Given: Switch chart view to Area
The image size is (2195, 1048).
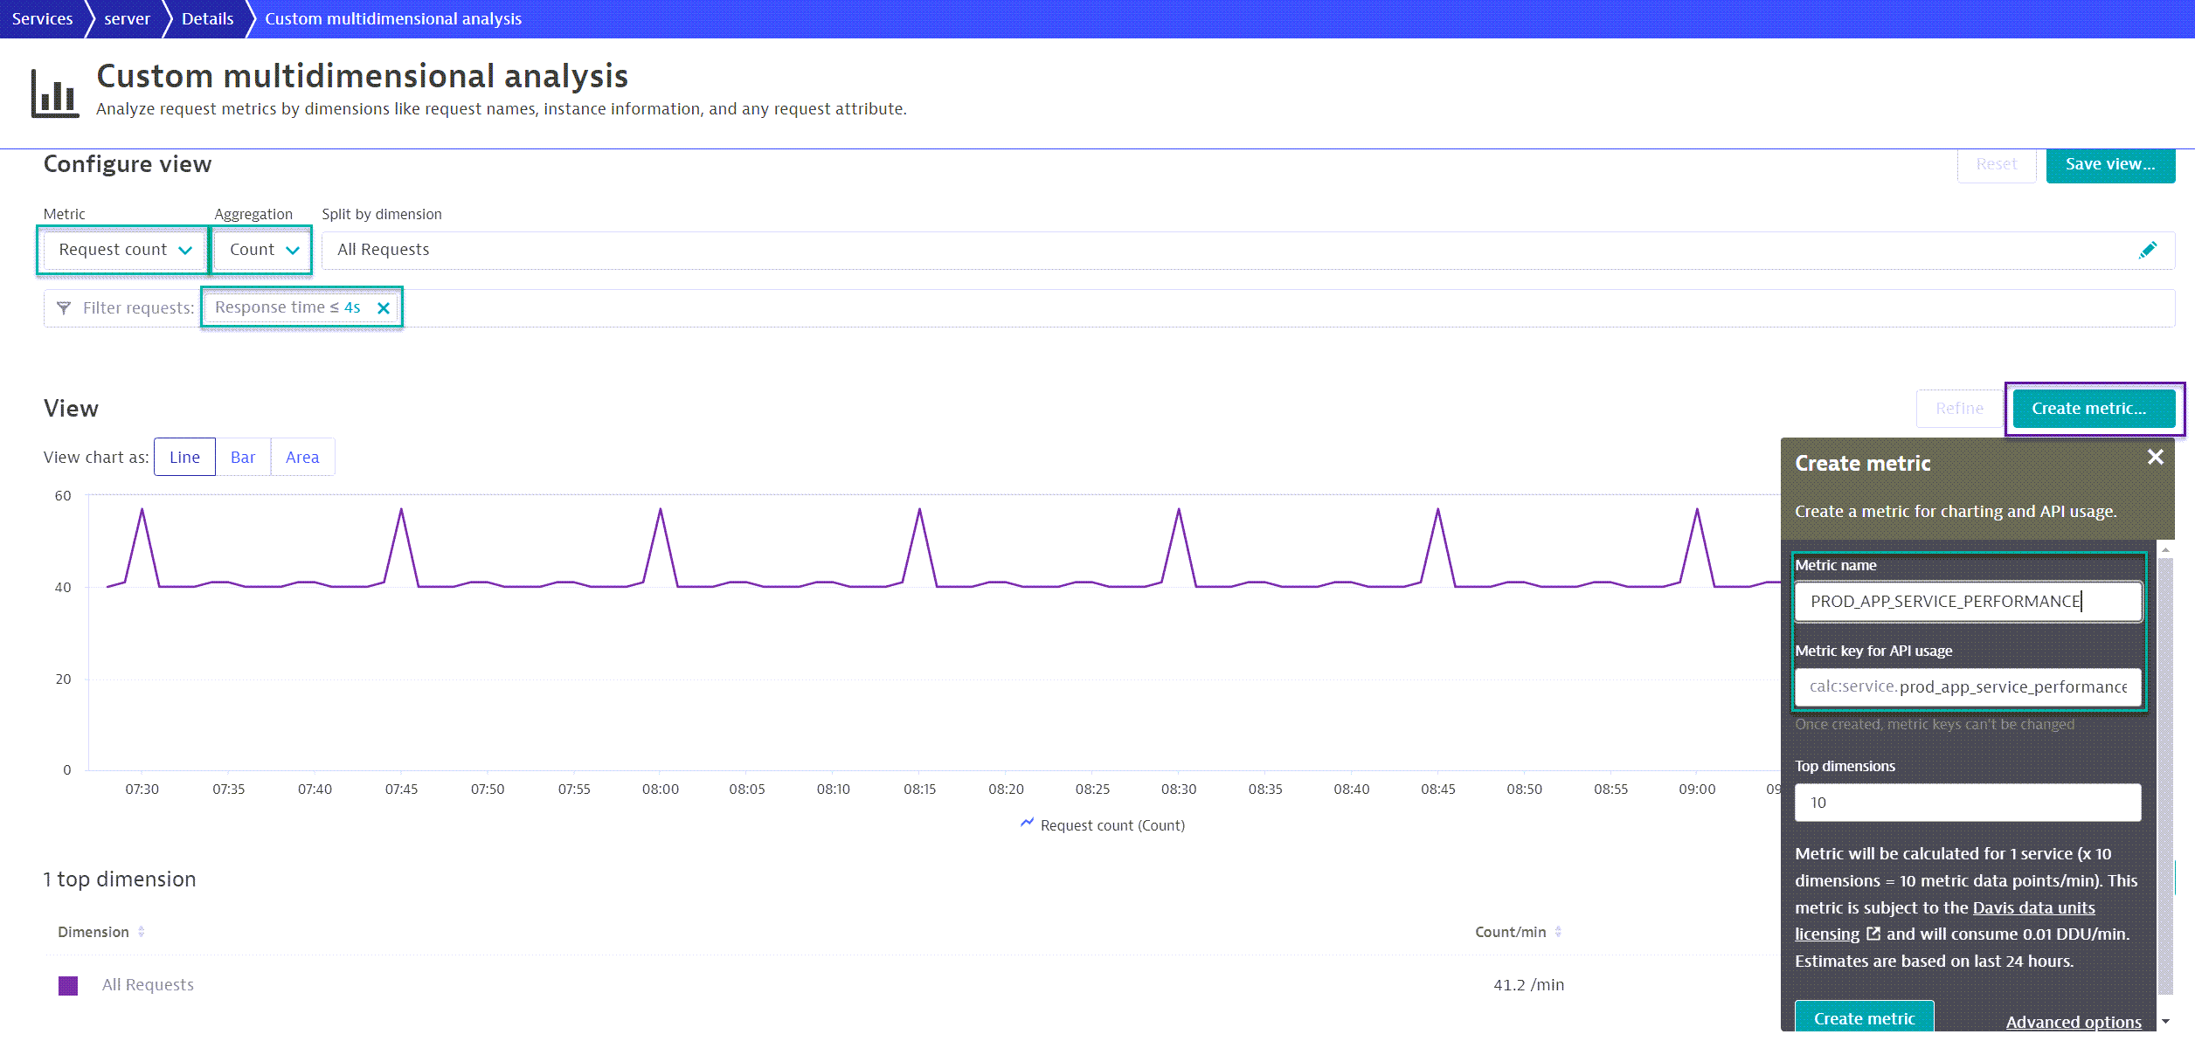Looking at the screenshot, I should coord(302,457).
